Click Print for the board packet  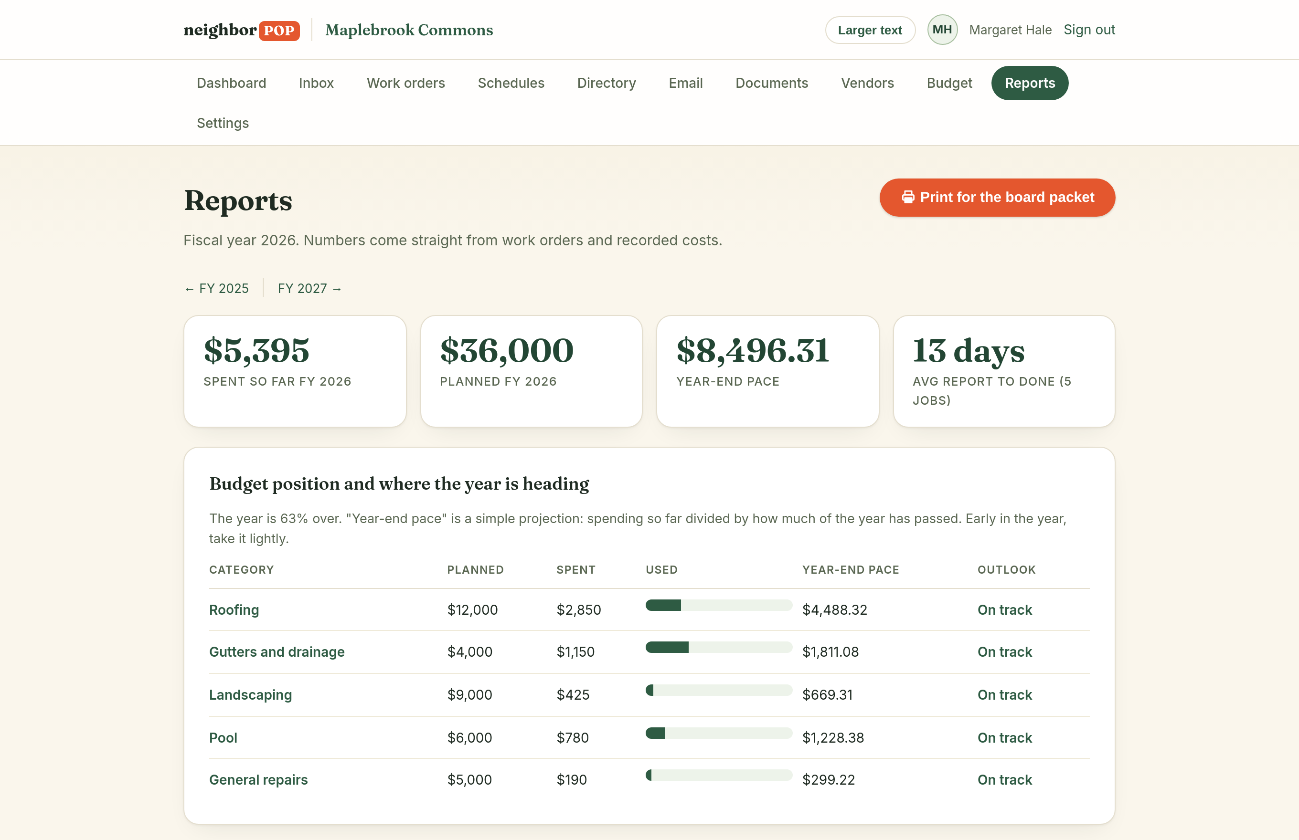click(997, 198)
